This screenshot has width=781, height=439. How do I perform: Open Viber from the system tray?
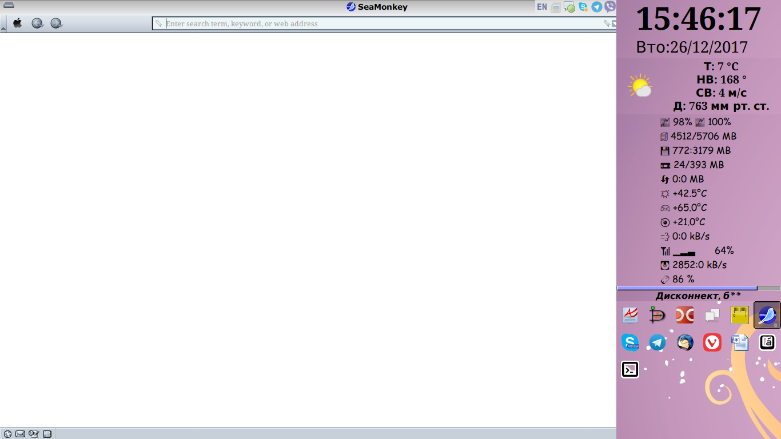(x=610, y=7)
